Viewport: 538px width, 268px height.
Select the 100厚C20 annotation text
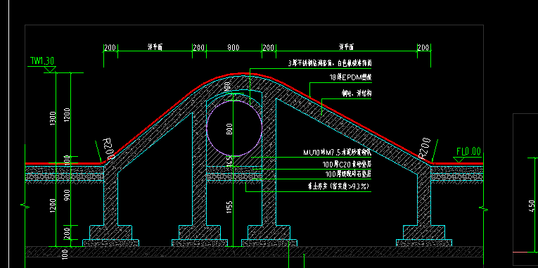point(347,165)
